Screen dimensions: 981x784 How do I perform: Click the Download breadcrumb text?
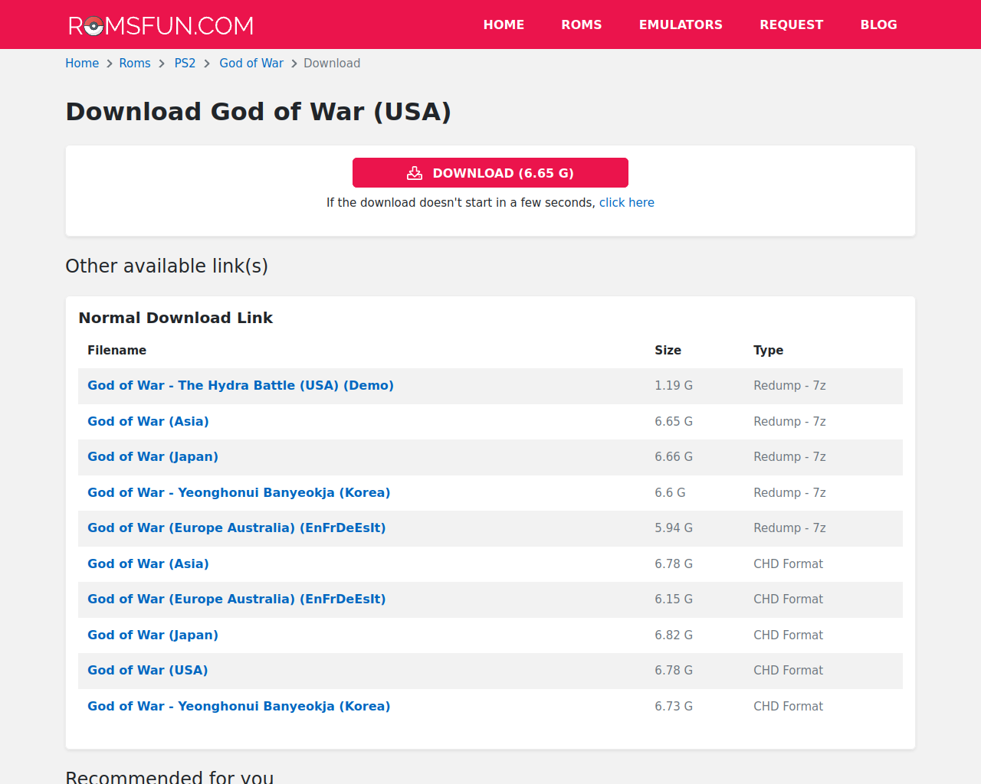click(x=332, y=64)
